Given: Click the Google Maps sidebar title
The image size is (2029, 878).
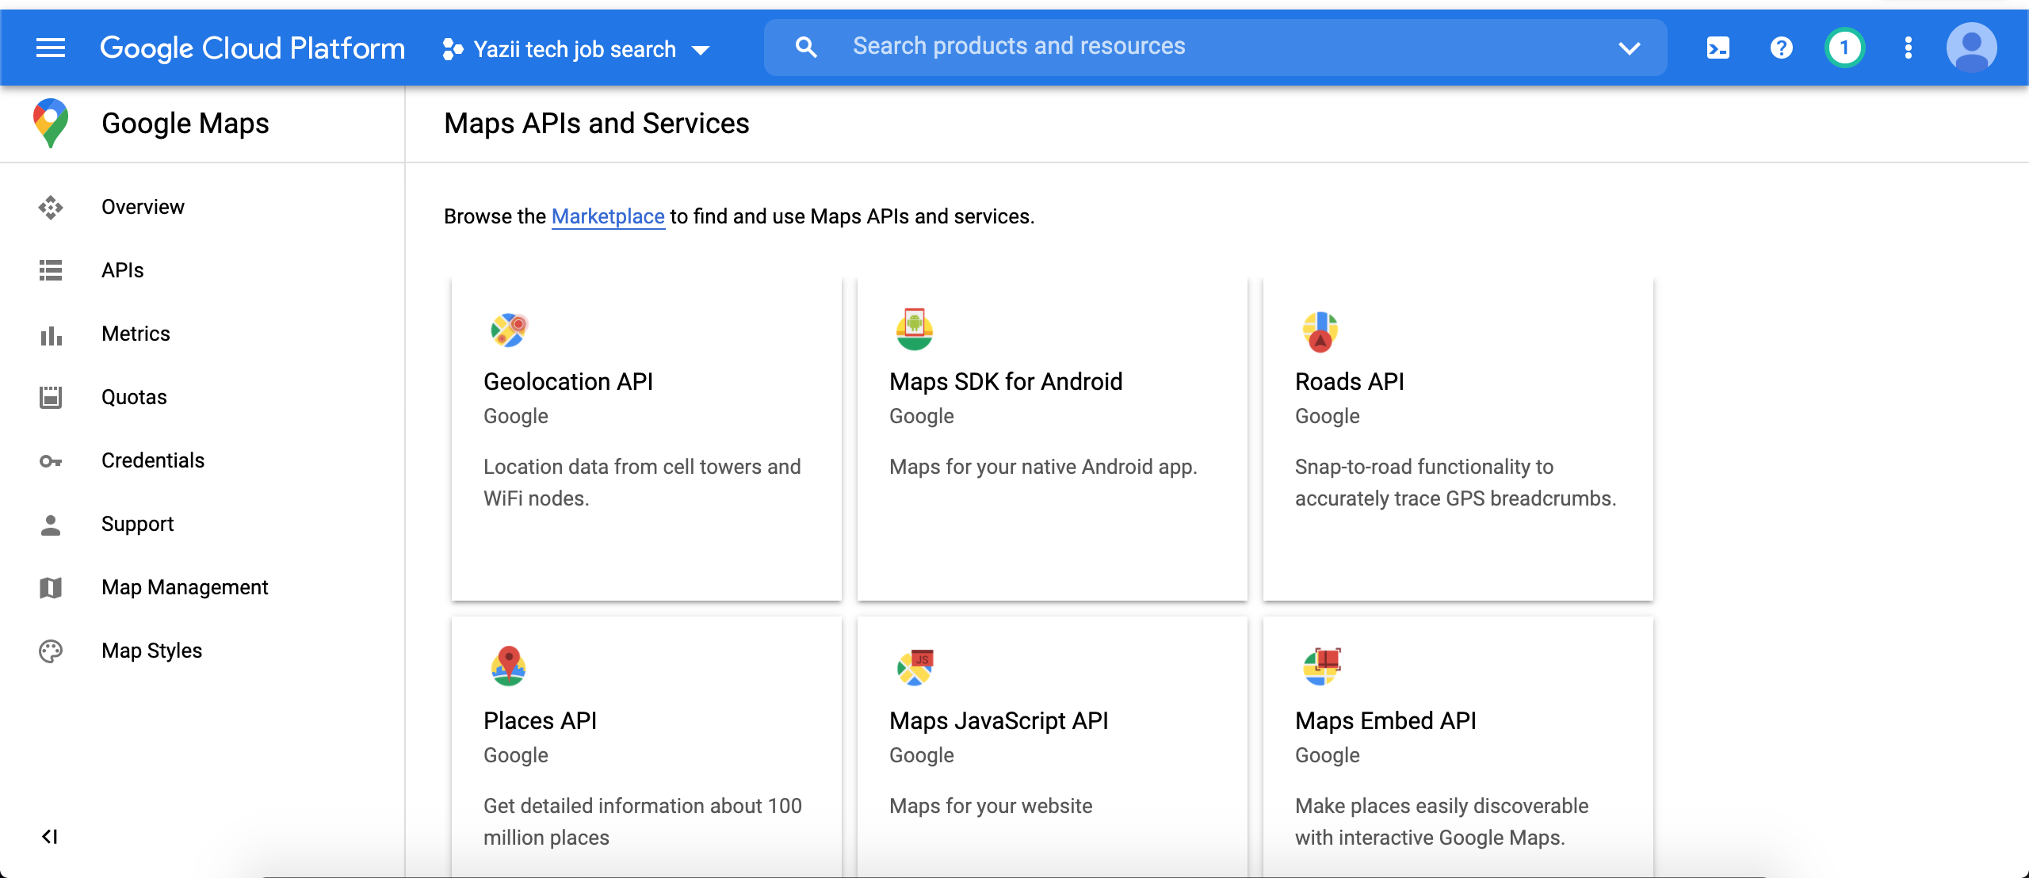Looking at the screenshot, I should (185, 124).
